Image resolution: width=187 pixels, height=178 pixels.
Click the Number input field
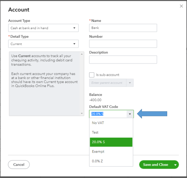pyautogui.click(x=123, y=44)
